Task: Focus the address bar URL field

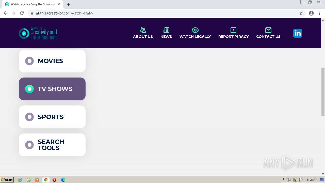Action: pyautogui.click(x=162, y=13)
